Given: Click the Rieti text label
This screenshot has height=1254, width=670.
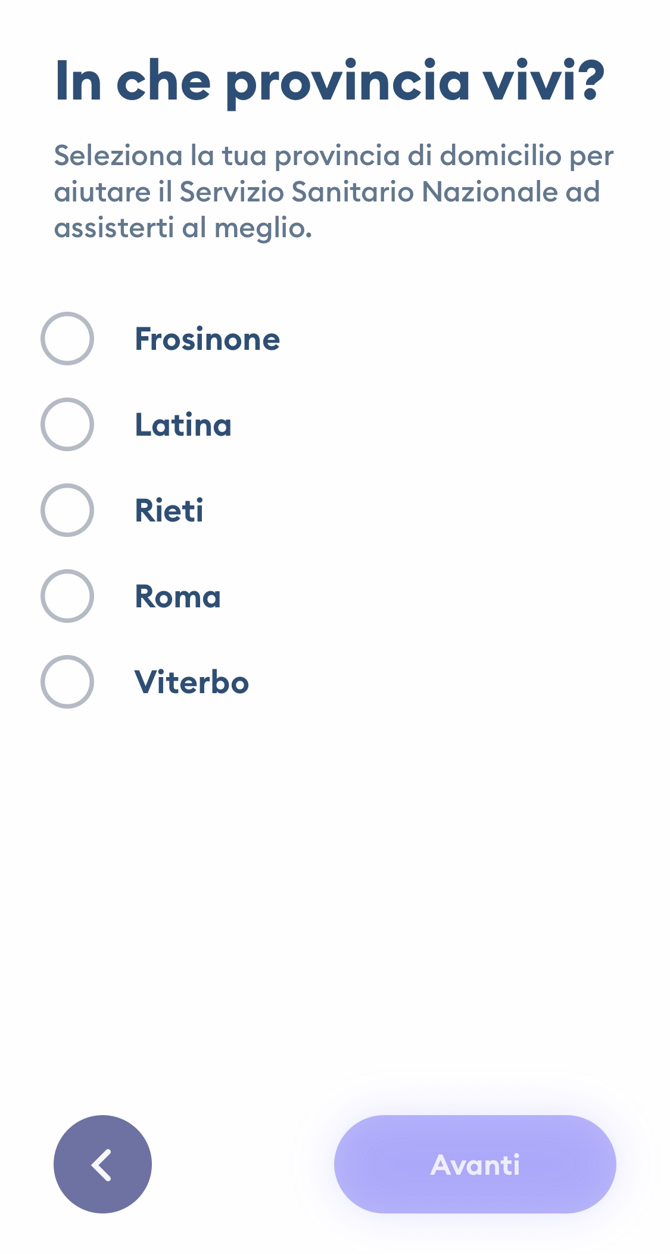Looking at the screenshot, I should tap(169, 511).
